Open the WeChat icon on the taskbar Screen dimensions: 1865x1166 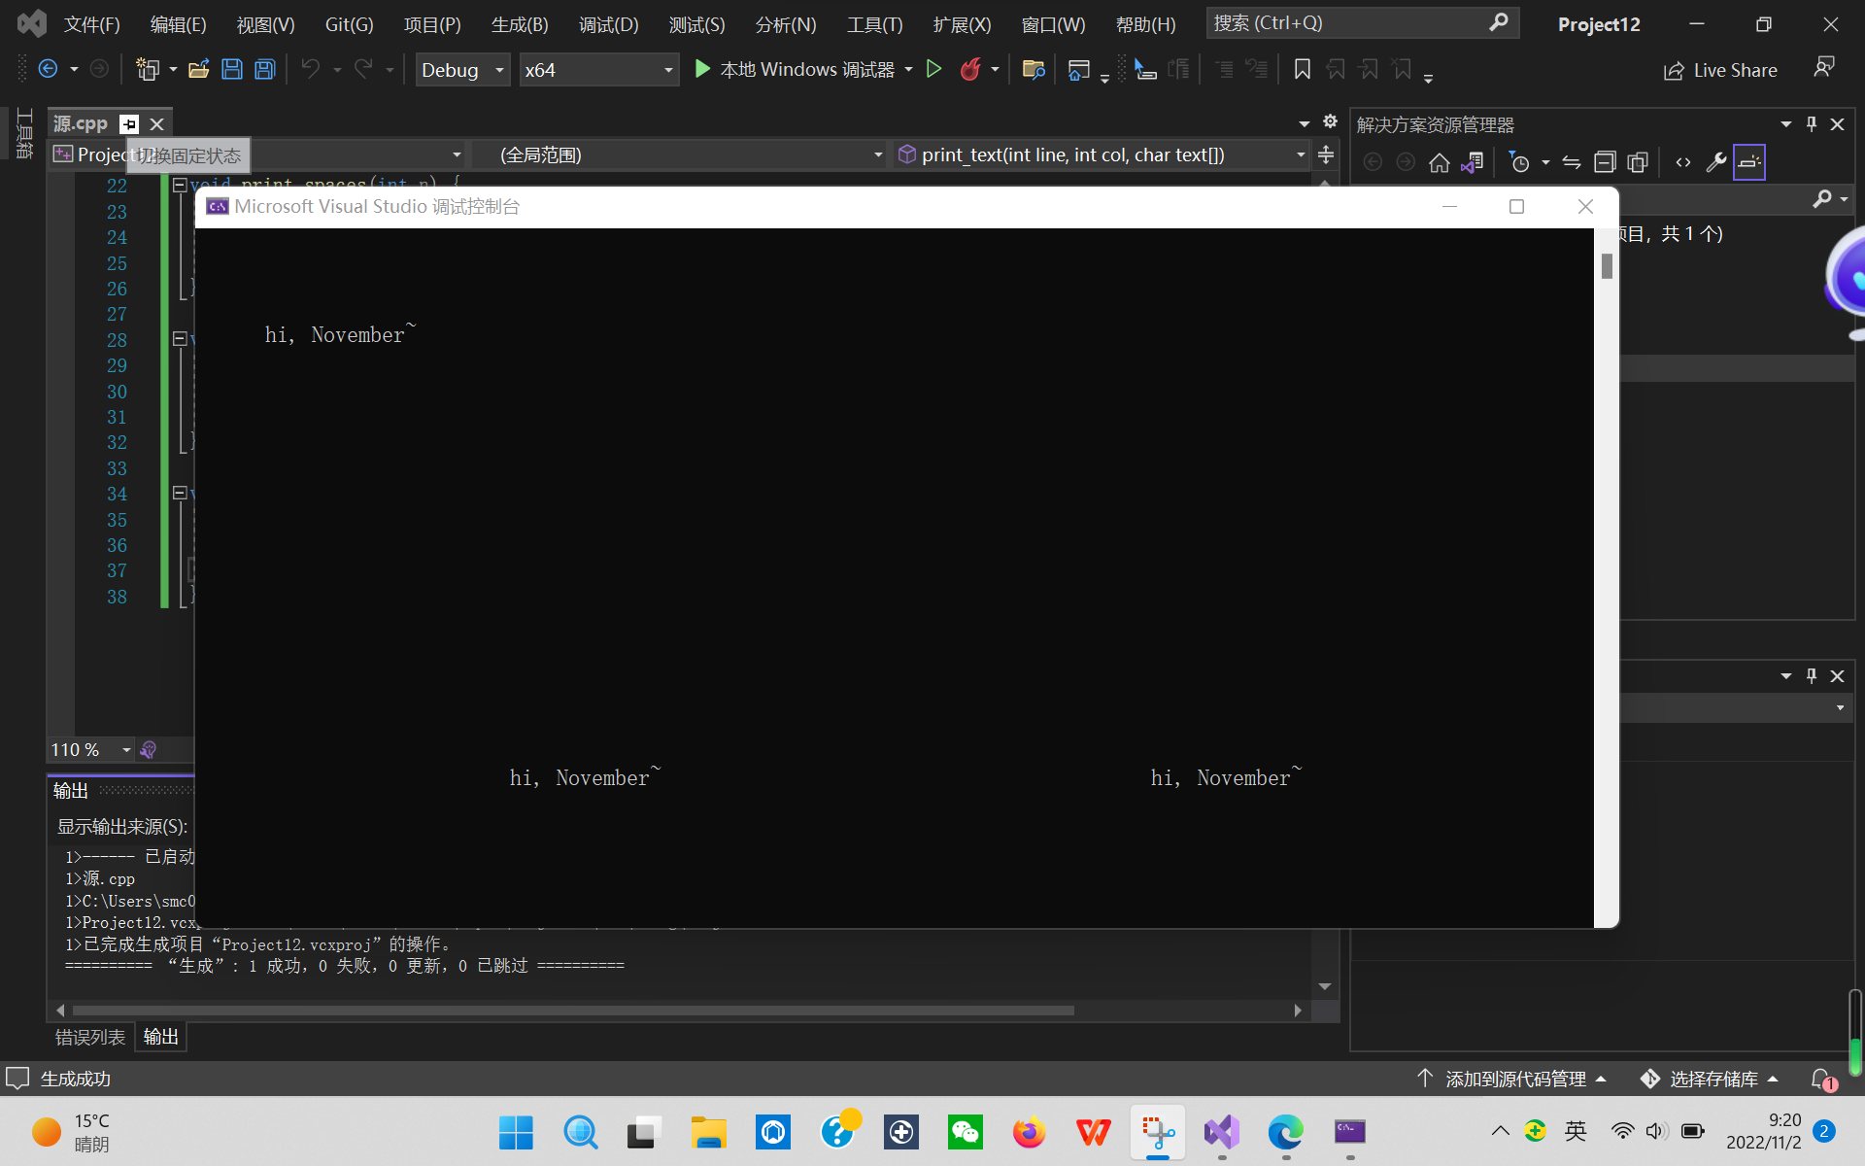[965, 1132]
